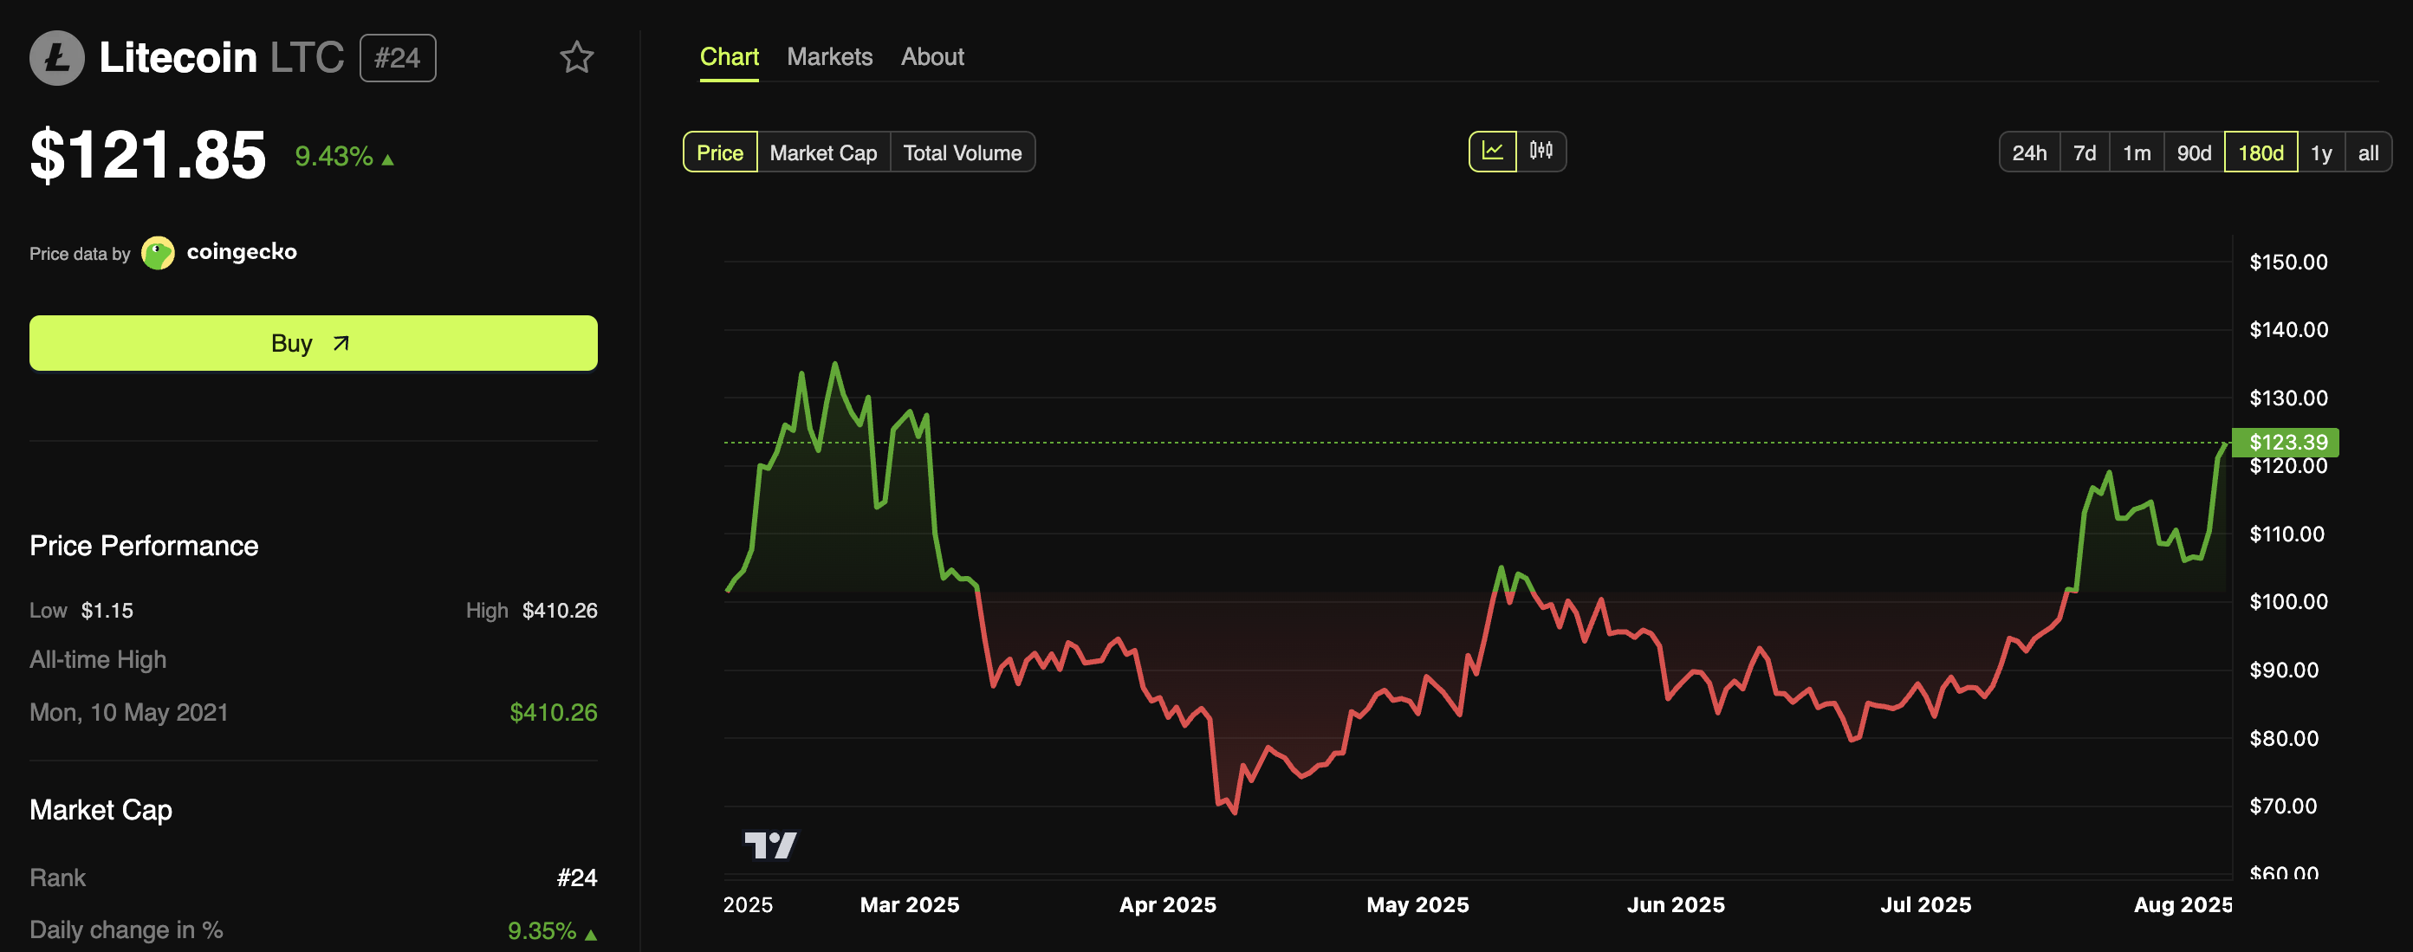Click the Litecoin logo icon
The width and height of the screenshot is (2413, 952).
(x=57, y=58)
